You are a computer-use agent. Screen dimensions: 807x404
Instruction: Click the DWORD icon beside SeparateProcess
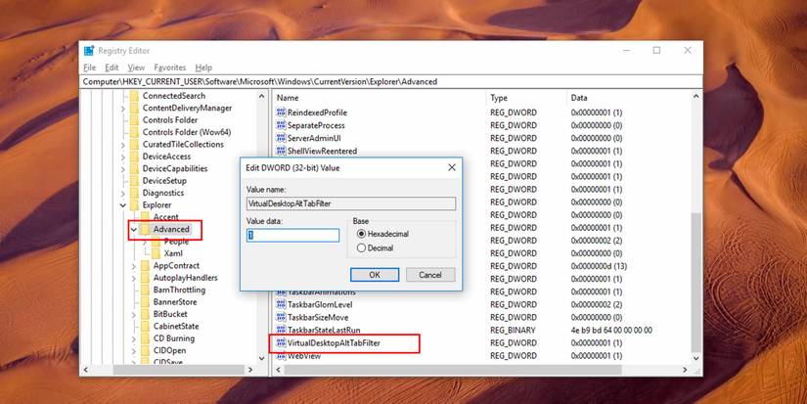(x=281, y=125)
